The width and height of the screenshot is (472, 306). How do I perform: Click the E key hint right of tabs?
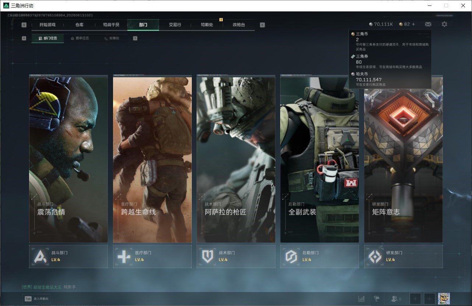pos(262,25)
